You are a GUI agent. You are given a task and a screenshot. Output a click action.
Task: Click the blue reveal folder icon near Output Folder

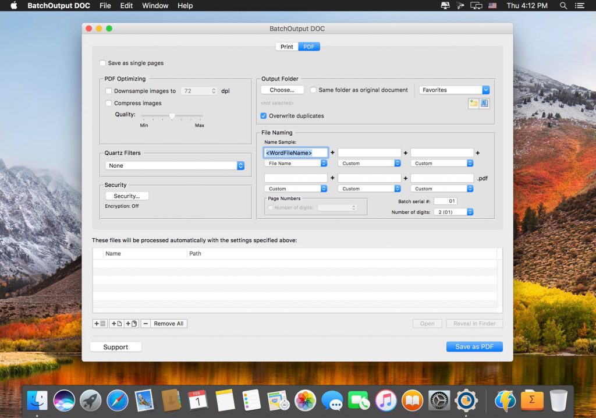484,103
